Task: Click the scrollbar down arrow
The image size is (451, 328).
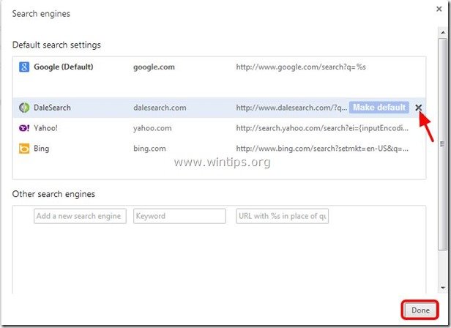Action: (443, 288)
